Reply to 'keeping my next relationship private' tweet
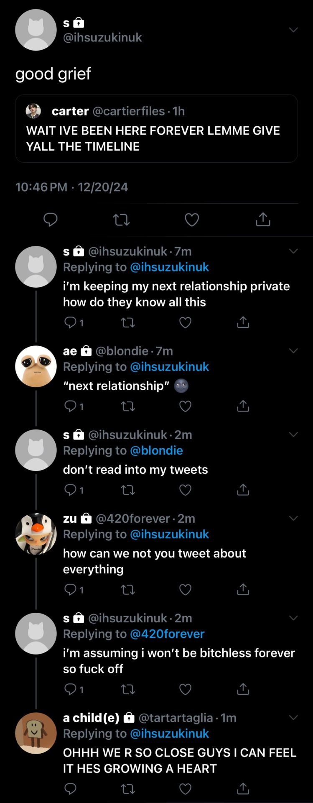Viewport: 313px width, 803px height. [70, 322]
